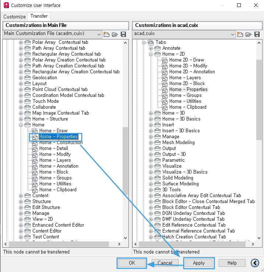Expand the Visualize node
Image resolution: width=264 pixels, height=272 pixels.
tap(151, 166)
